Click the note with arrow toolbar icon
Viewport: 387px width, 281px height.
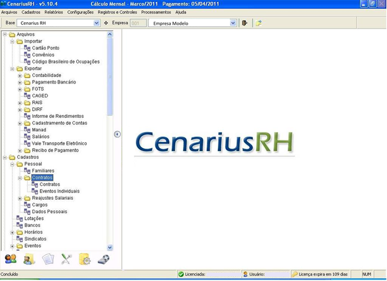[258, 23]
